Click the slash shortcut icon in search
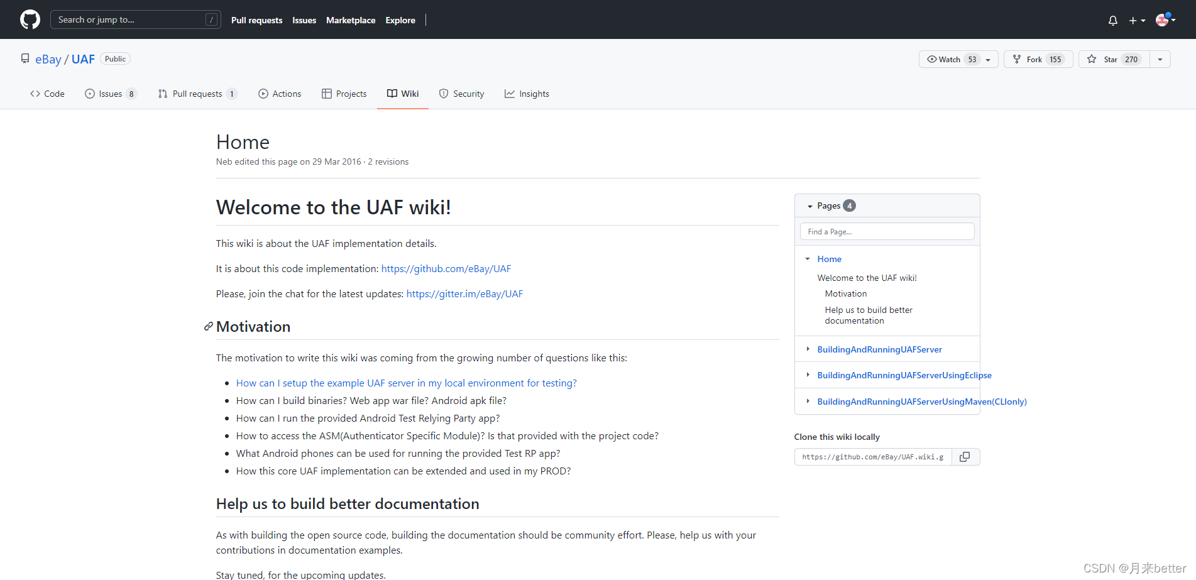 [x=212, y=19]
